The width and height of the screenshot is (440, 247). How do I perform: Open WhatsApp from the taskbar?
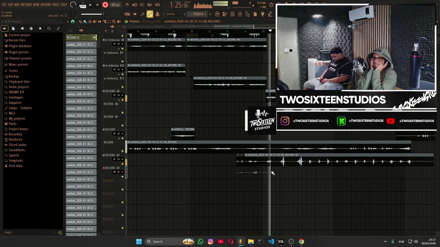pyautogui.click(x=200, y=242)
